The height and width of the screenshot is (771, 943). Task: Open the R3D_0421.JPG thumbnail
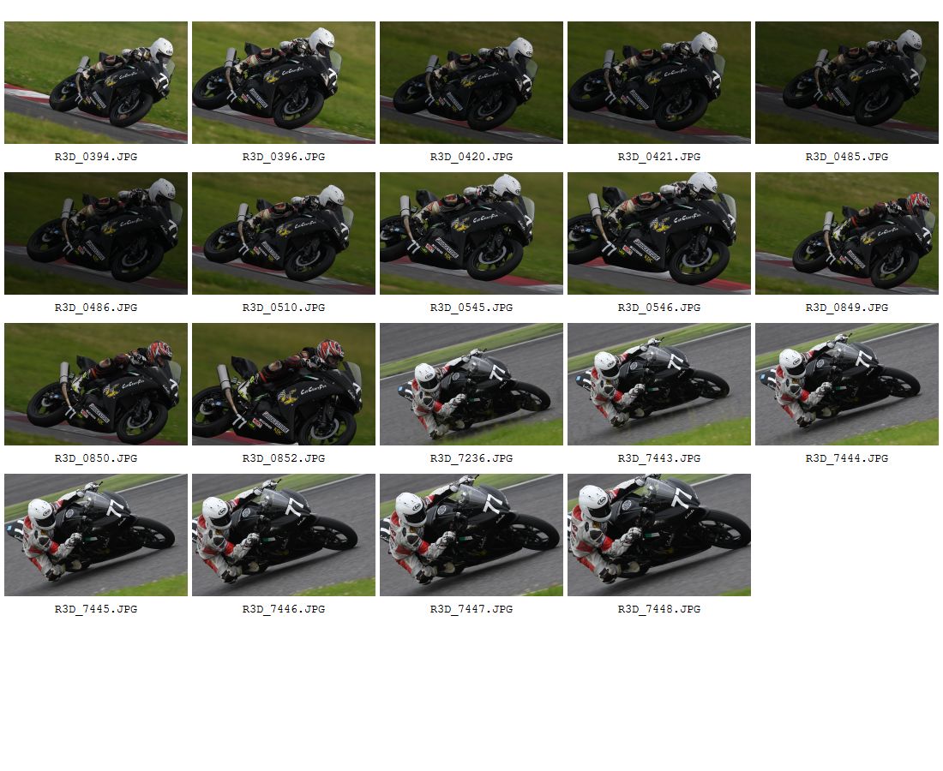pos(658,83)
